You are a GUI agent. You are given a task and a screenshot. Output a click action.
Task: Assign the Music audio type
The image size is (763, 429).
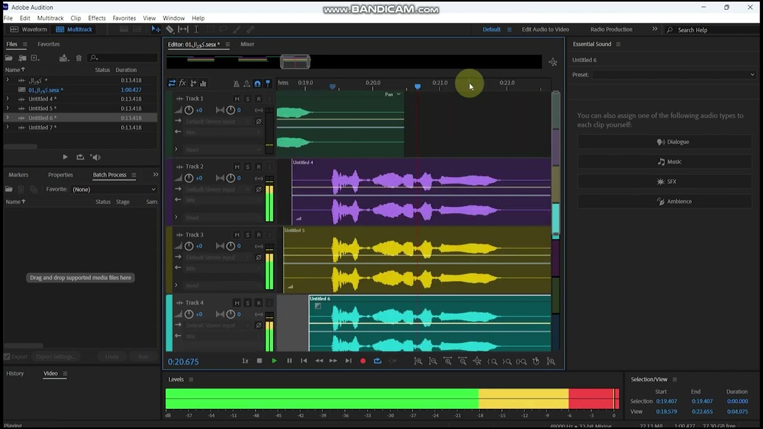(x=665, y=161)
